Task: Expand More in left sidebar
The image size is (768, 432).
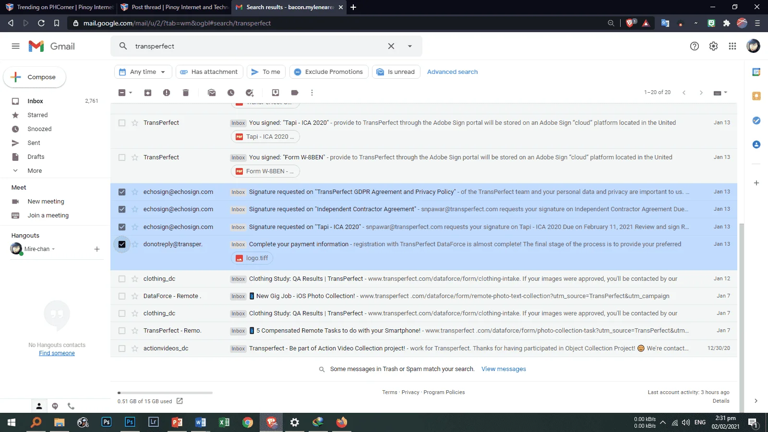Action: [35, 171]
